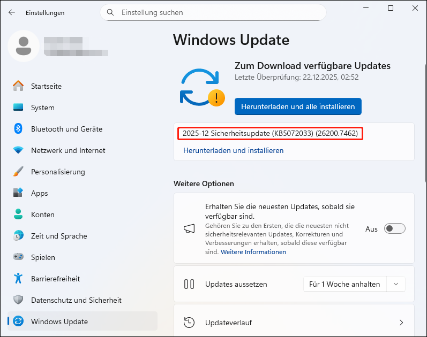Click the history clock icon for Updateverlauf
The width and height of the screenshot is (427, 337).
point(189,323)
